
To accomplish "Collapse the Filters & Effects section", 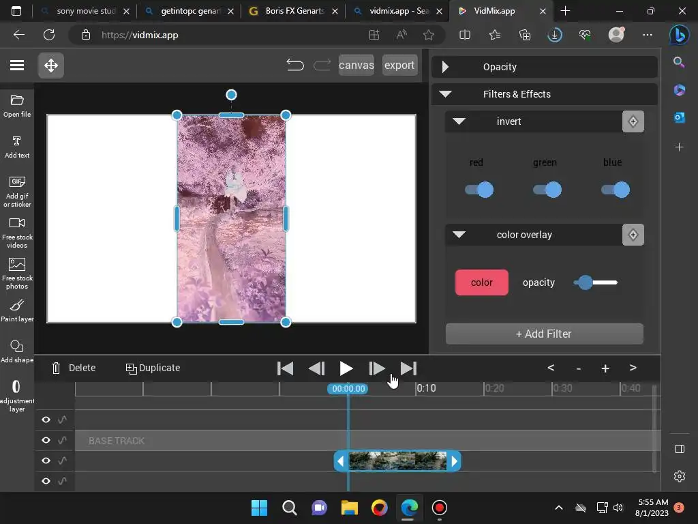I will (x=445, y=94).
